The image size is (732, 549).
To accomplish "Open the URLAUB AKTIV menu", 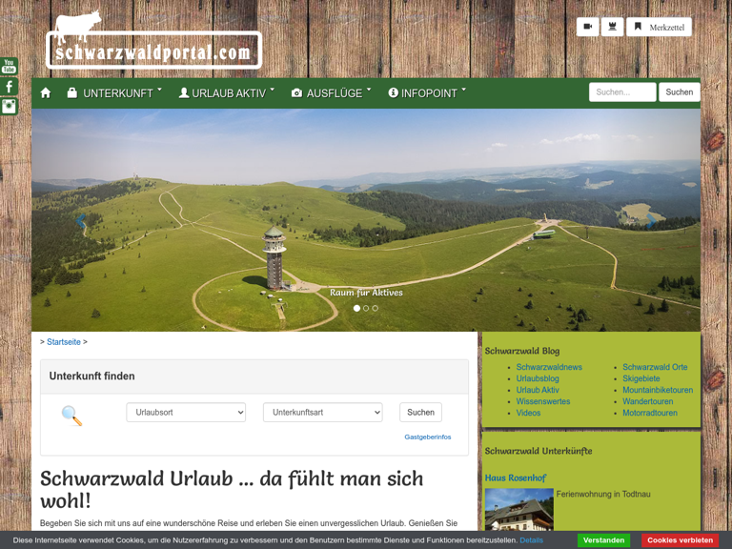I will (x=227, y=92).
